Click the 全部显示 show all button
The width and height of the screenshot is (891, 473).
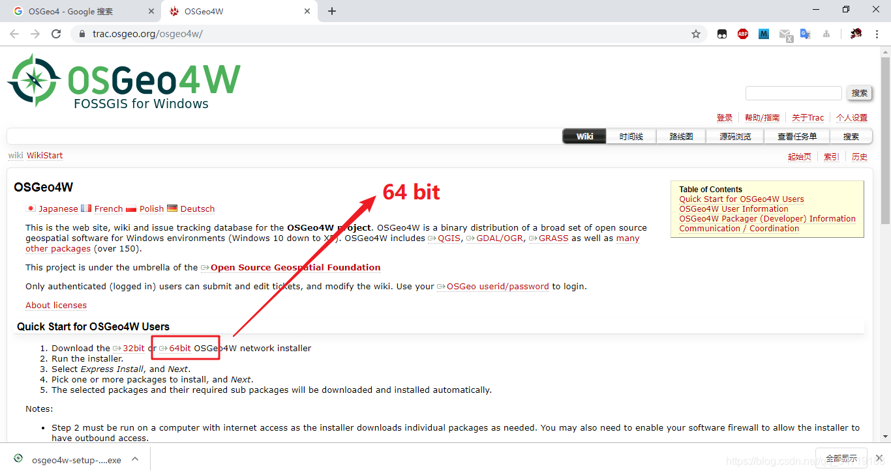(x=841, y=459)
